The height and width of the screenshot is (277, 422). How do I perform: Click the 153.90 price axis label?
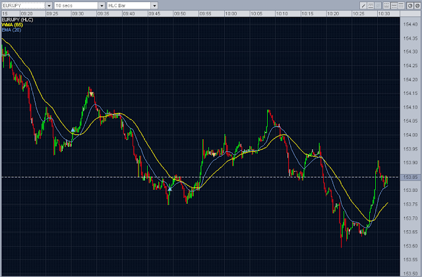click(x=410, y=163)
